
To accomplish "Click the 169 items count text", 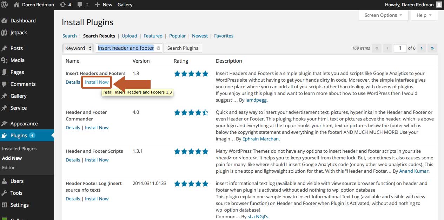I will 361,48.
